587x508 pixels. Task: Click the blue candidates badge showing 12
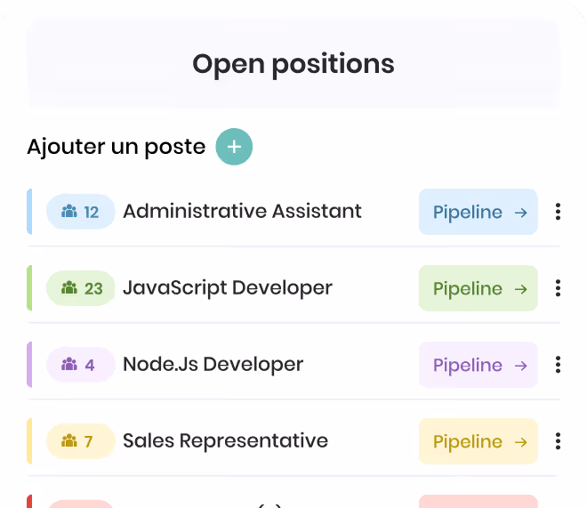click(80, 212)
